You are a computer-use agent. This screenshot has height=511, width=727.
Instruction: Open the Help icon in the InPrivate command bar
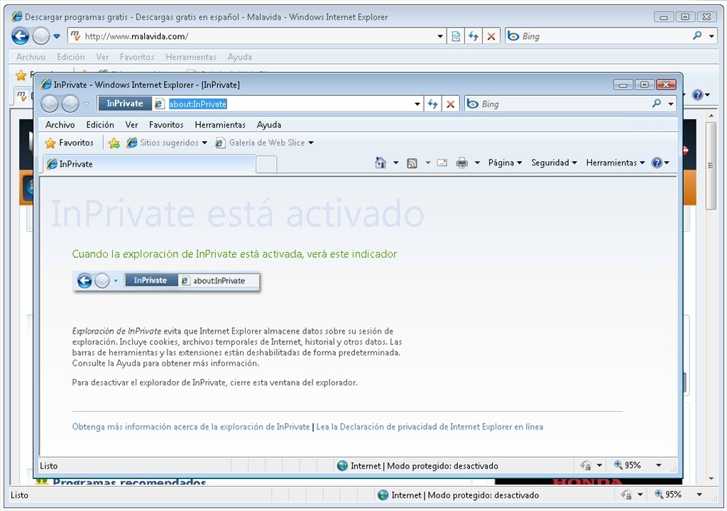click(x=657, y=163)
